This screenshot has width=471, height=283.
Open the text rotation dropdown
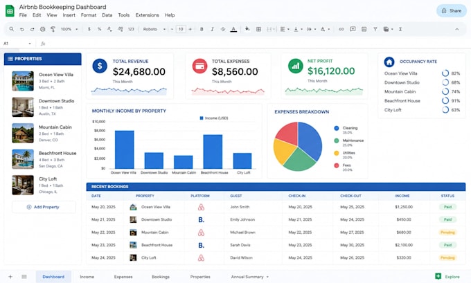coord(325,29)
